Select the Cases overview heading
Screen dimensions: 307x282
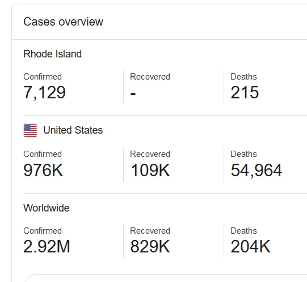tap(63, 22)
